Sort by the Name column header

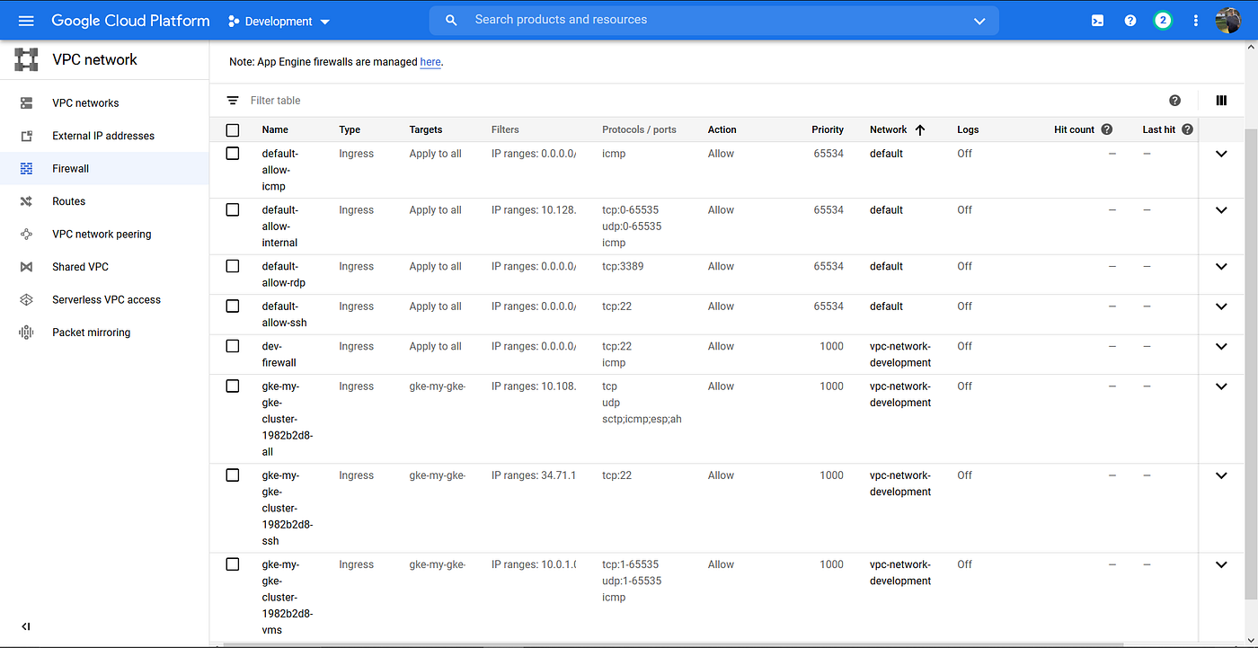(x=275, y=129)
